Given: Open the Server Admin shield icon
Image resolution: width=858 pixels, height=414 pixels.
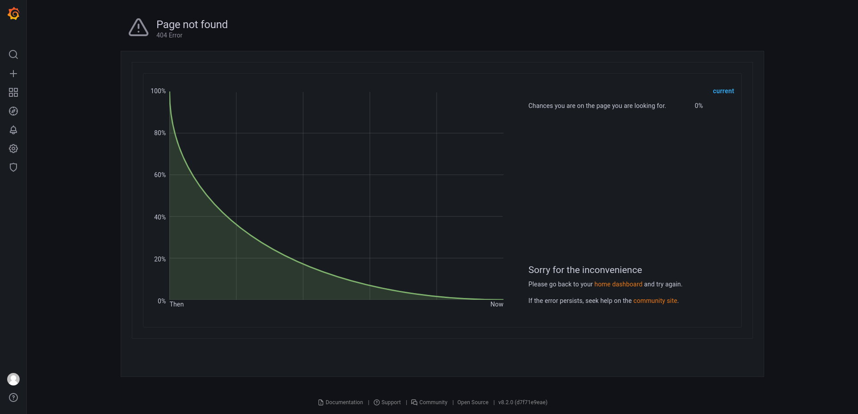Looking at the screenshot, I should click(x=13, y=167).
